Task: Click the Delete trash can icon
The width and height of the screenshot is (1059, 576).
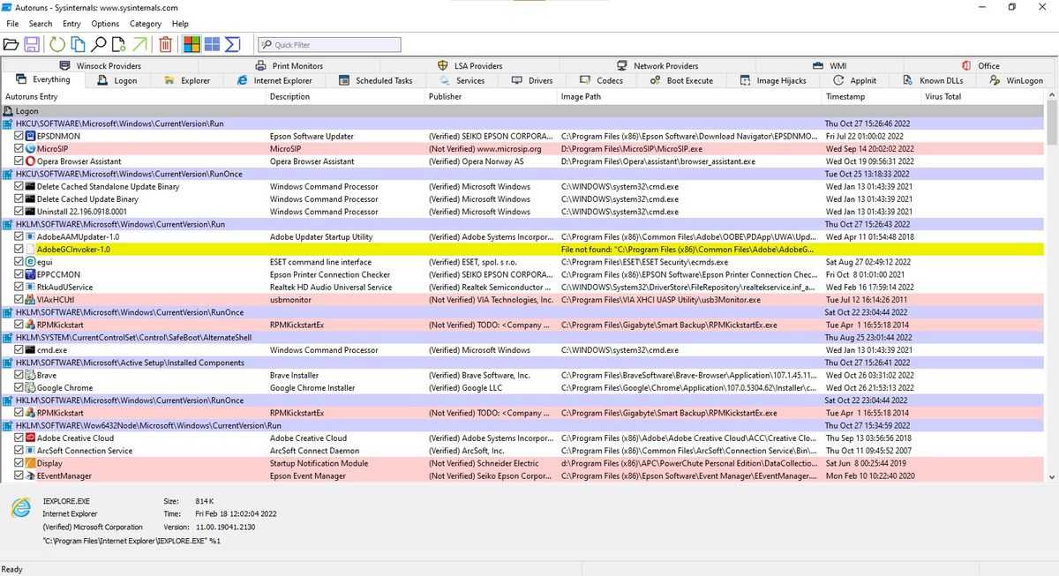Action: (166, 44)
